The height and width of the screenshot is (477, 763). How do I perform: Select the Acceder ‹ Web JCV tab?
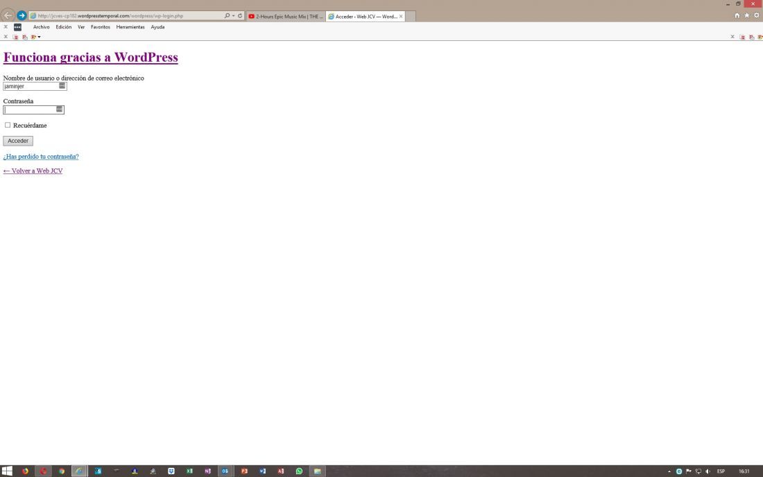pyautogui.click(x=366, y=17)
